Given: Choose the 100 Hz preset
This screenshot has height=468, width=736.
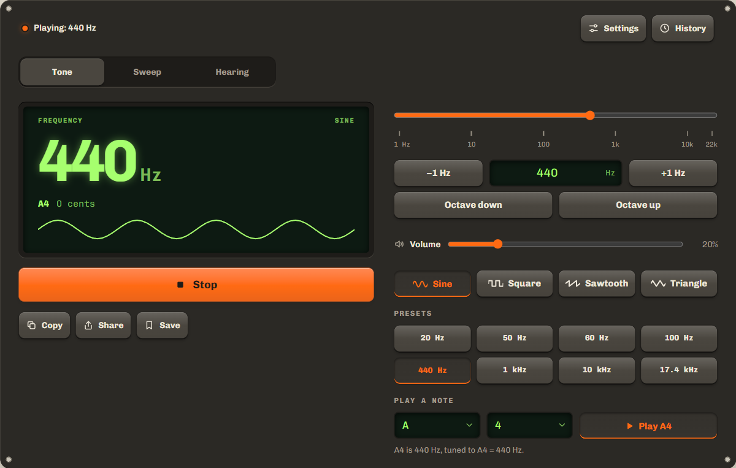Looking at the screenshot, I should [x=679, y=338].
